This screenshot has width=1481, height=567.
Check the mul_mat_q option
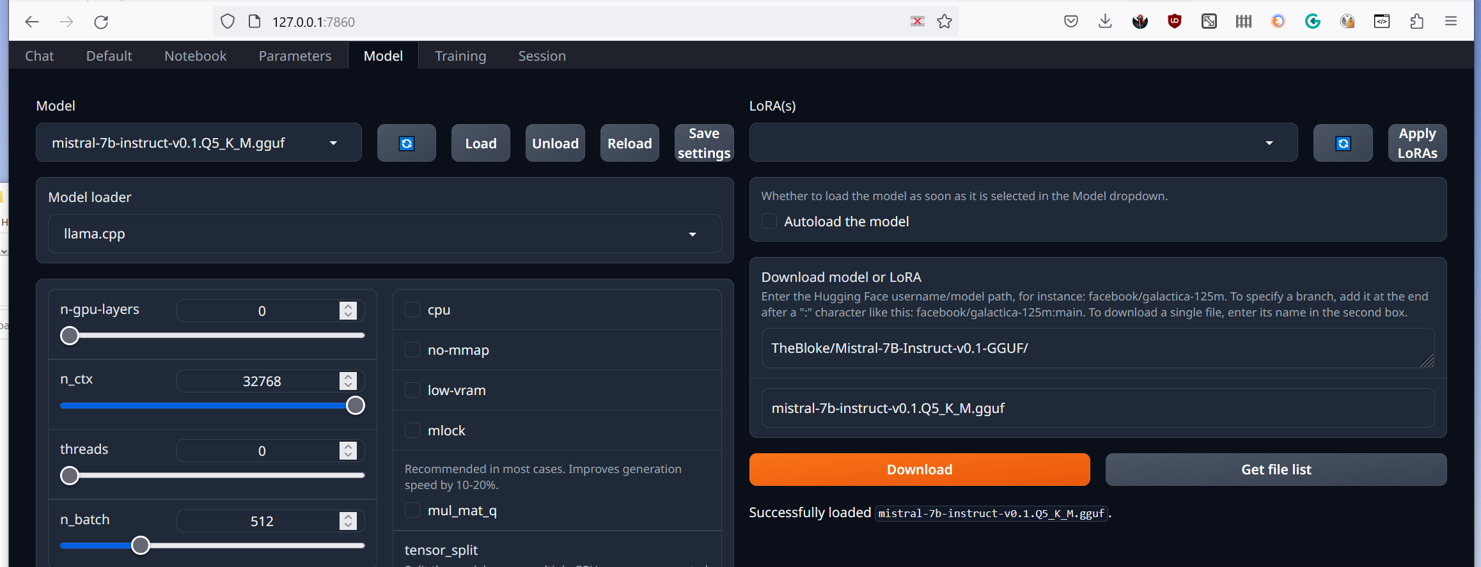[x=412, y=511]
